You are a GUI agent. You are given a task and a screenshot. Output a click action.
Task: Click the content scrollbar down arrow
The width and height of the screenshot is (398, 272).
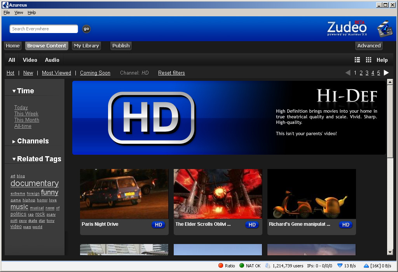(x=390, y=252)
